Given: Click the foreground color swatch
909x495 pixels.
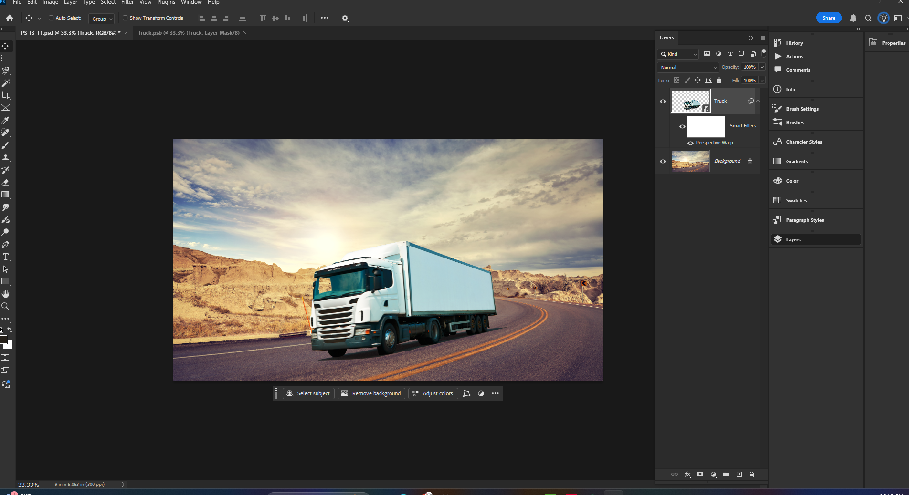Looking at the screenshot, I should (x=4, y=340).
